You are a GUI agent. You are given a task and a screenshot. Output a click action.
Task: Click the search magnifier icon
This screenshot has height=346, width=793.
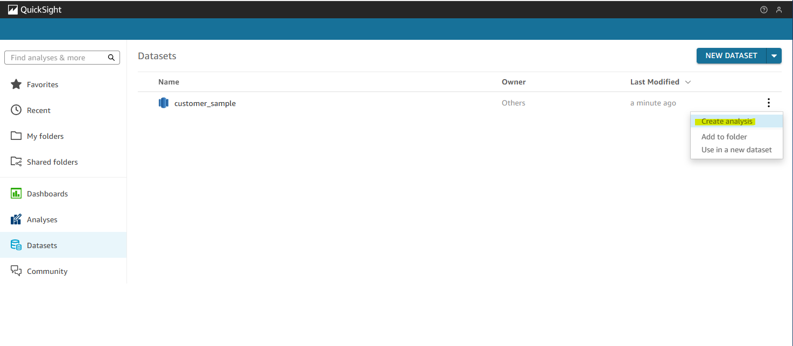click(x=111, y=58)
